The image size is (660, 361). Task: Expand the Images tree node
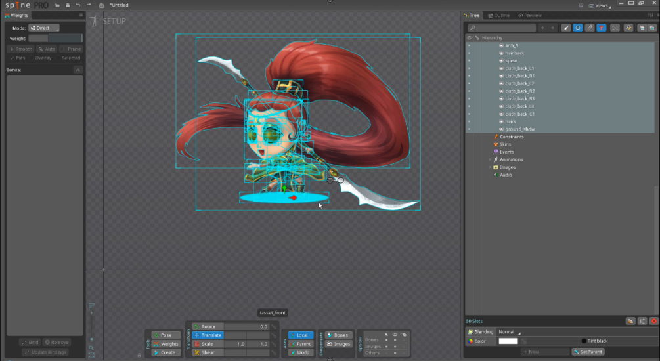pos(490,167)
